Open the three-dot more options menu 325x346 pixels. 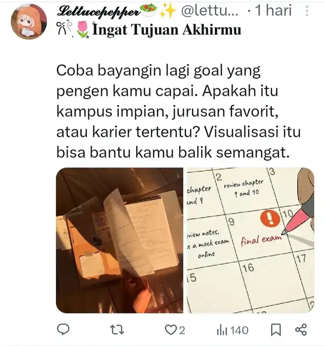coord(307,11)
